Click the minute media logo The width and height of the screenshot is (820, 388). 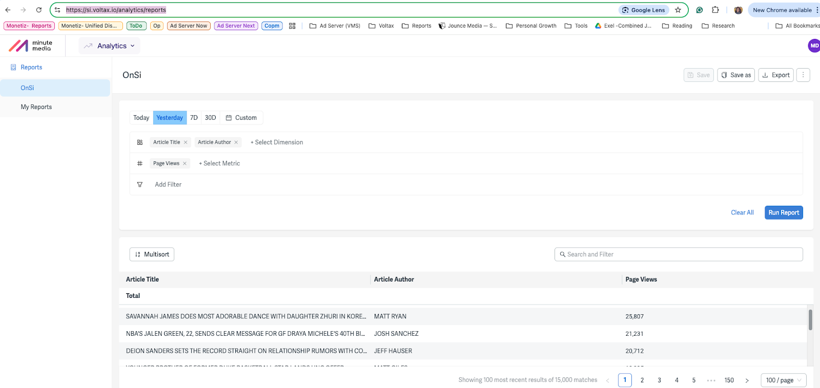(31, 46)
